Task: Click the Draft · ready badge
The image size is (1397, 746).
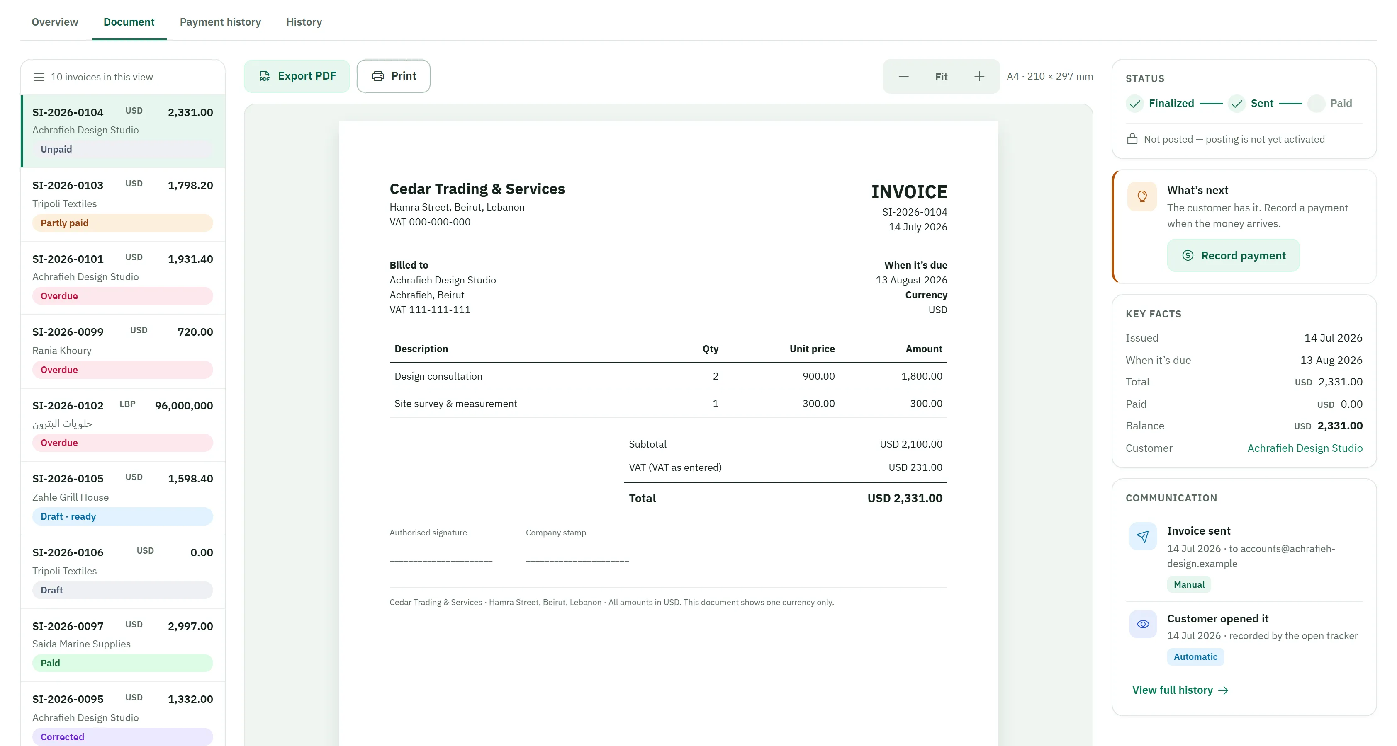Action: click(122, 516)
